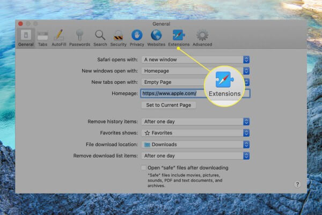Open the Privacy hand icon pane
Viewport: 322px width, 215px height.
[137, 38]
